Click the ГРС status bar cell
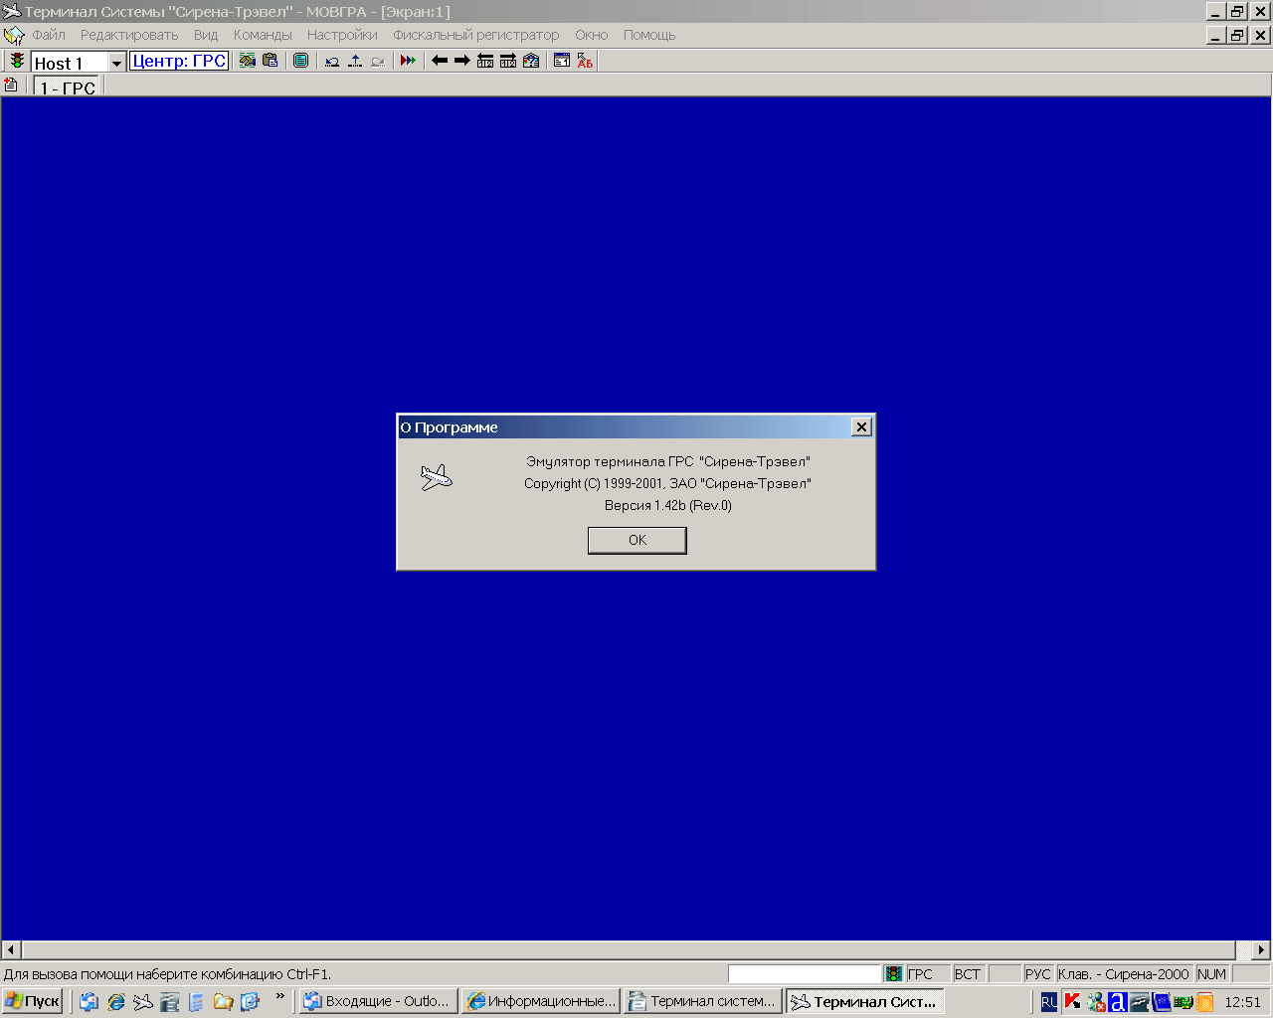1273x1018 pixels. [928, 974]
